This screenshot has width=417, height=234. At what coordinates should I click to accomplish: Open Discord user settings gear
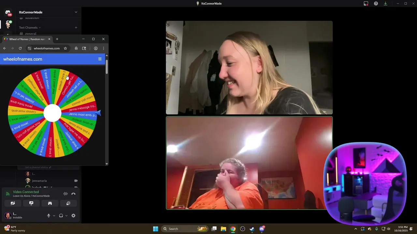tap(73, 215)
